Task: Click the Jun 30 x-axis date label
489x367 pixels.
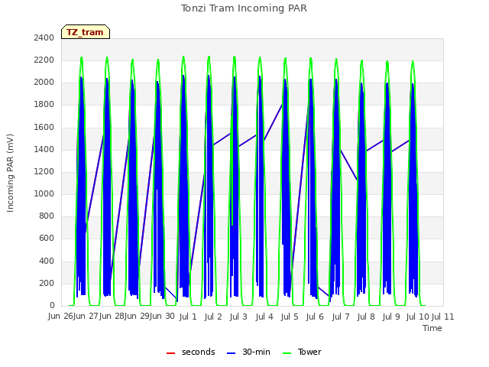Action: (x=163, y=317)
